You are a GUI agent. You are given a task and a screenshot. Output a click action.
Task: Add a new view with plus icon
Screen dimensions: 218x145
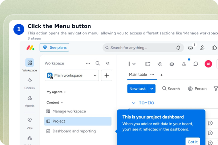161,75
